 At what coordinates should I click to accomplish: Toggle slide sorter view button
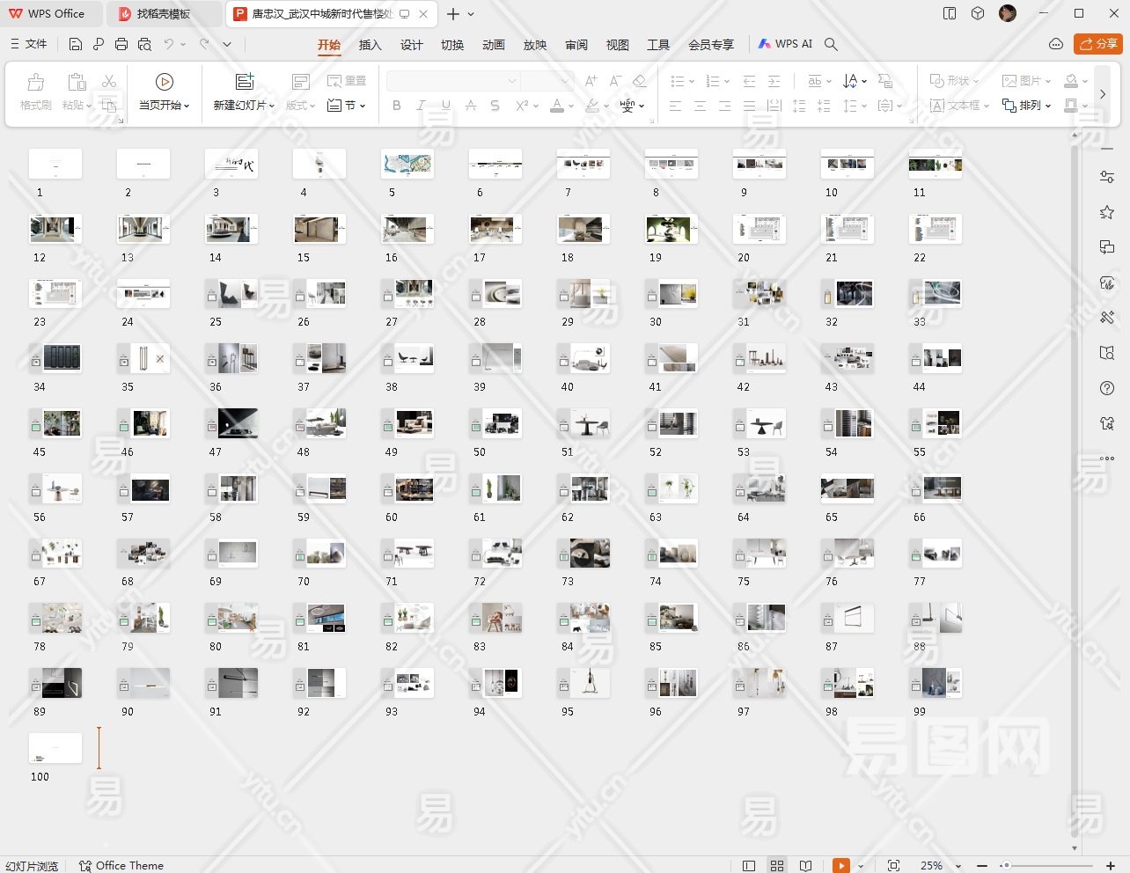click(x=777, y=866)
